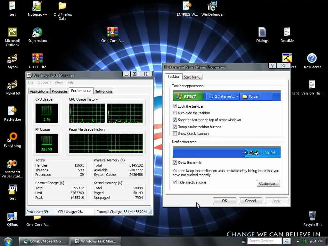The height and width of the screenshot is (246, 328).
Task: Click the Customize... button
Action: click(268, 184)
